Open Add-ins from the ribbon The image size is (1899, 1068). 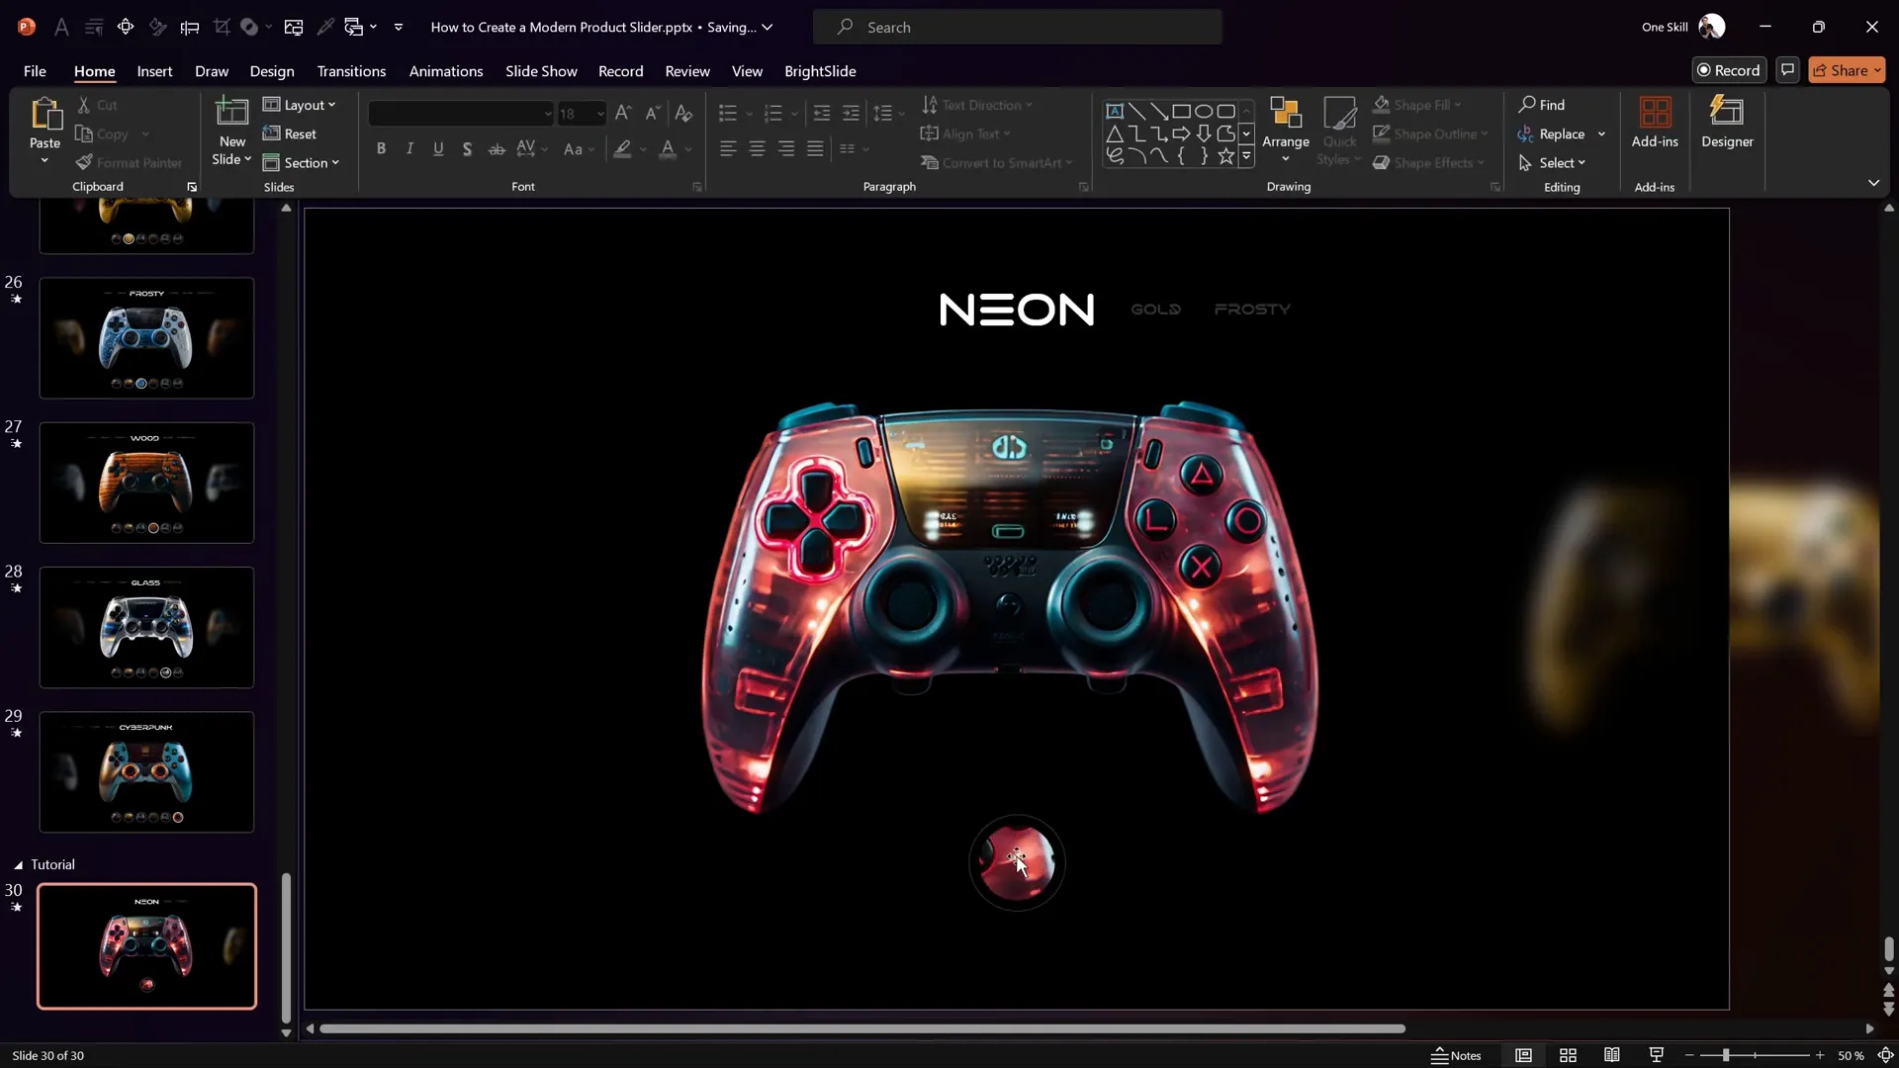coord(1655,123)
